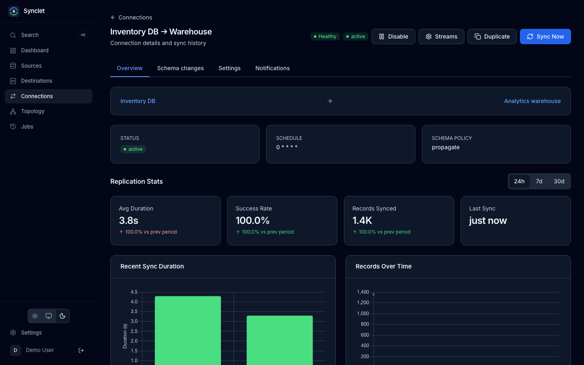Open the Inventory DB source link
The width and height of the screenshot is (584, 365).
[x=138, y=101]
